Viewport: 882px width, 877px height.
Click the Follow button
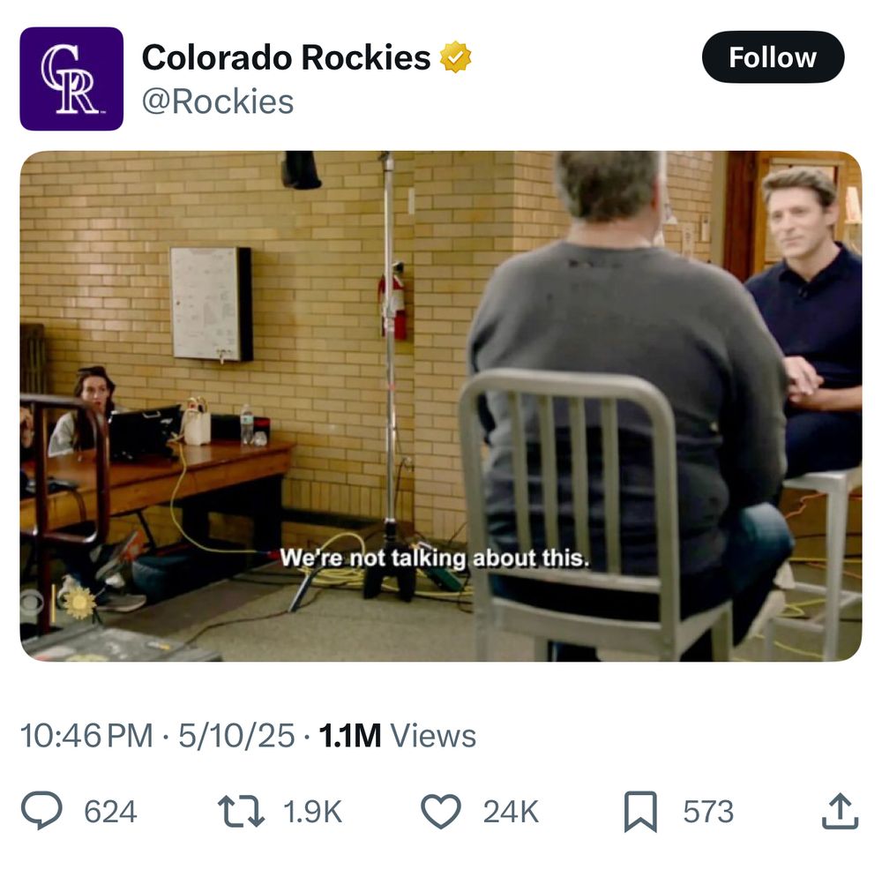pyautogui.click(x=773, y=56)
